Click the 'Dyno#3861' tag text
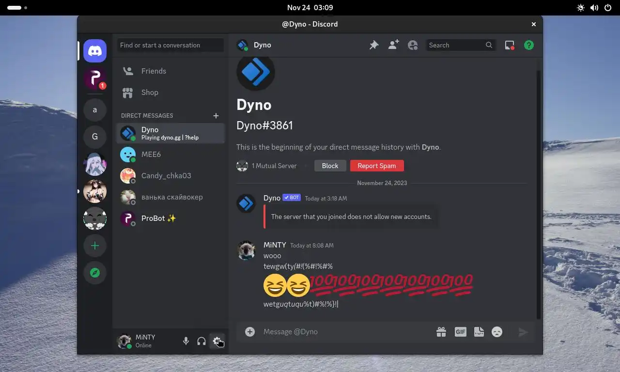Viewport: 620px width, 372px height. pyautogui.click(x=264, y=125)
